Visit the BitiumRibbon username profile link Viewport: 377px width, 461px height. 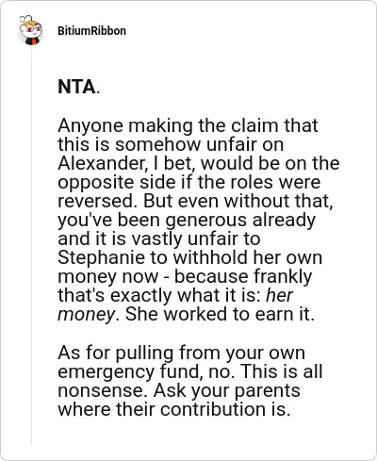point(91,31)
